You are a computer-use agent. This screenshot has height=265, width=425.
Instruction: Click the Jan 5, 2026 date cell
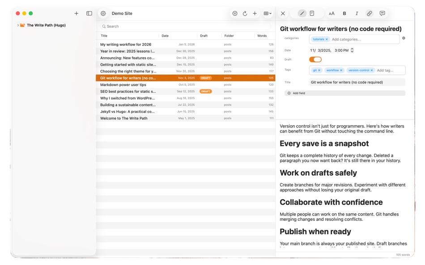point(187,44)
